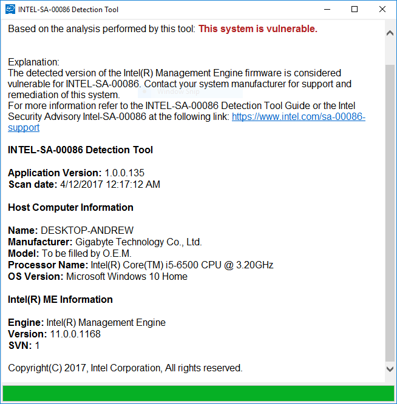
Task: Click processor name i5-6500 CPU line
Action: (140, 265)
